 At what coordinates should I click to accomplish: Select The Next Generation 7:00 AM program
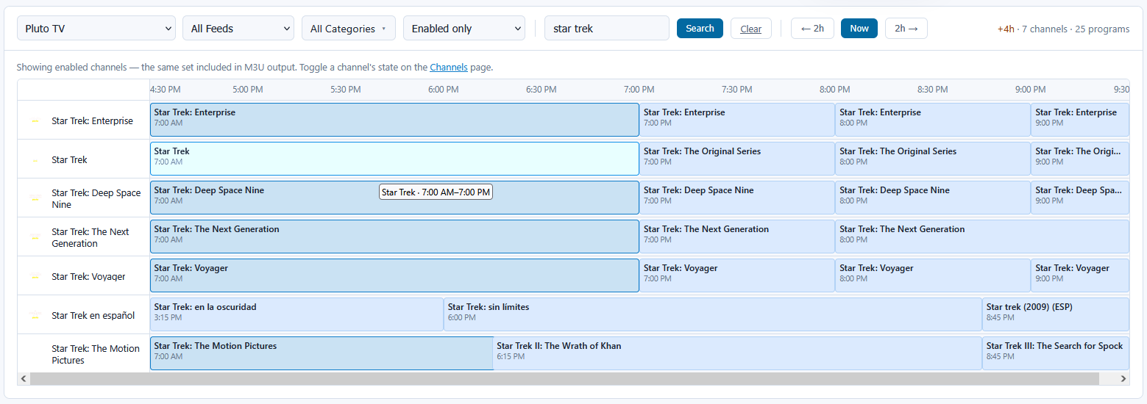coord(394,237)
